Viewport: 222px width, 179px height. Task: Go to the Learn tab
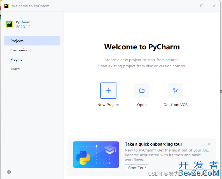(32, 69)
